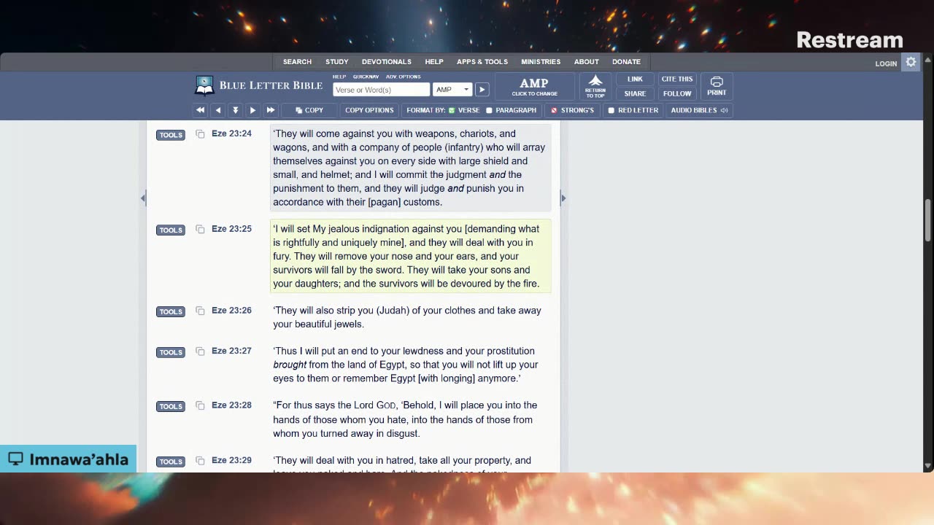
Task: Open the Eze 23:24 verse reference
Action: 231,133
